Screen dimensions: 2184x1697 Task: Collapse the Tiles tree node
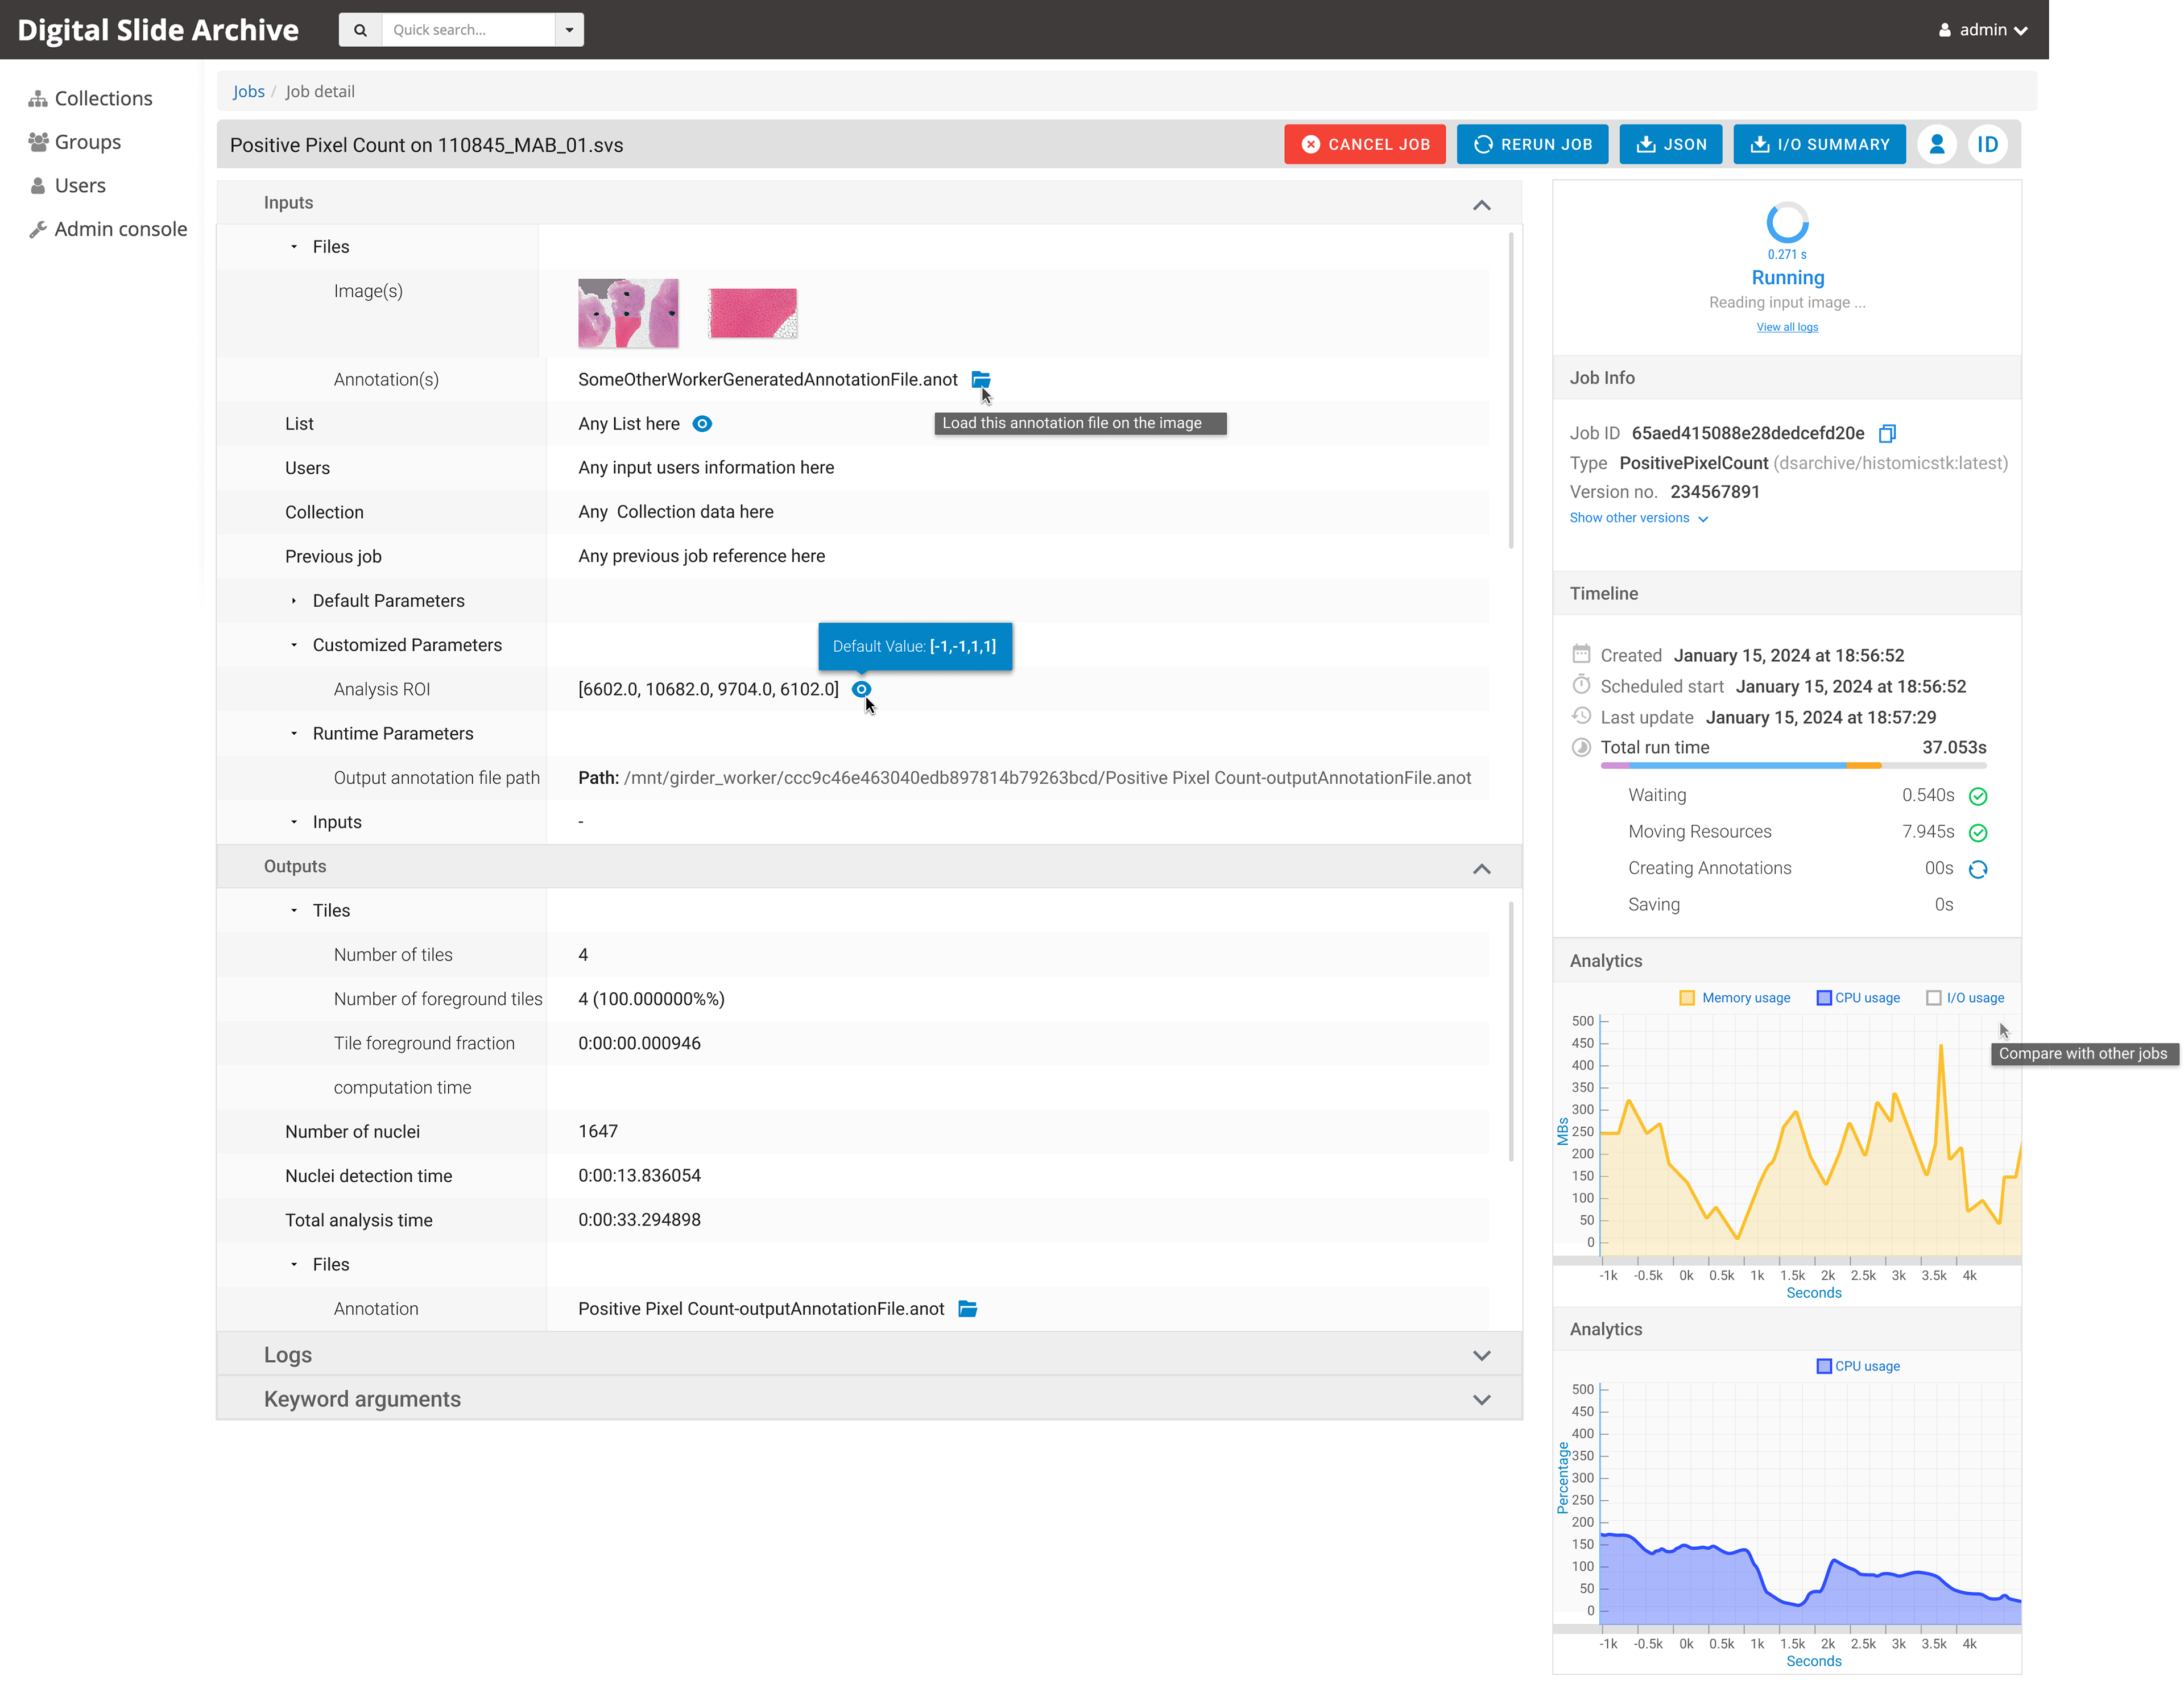tap(294, 910)
